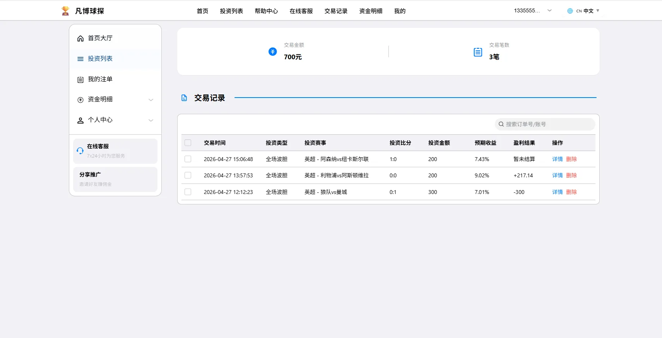This screenshot has width=662, height=338.
Task: Open the account 1335555 dropdown arrow
Action: coord(549,10)
